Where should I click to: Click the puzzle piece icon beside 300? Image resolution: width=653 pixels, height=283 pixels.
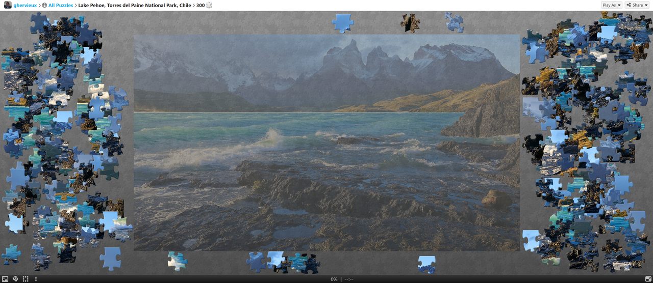(209, 5)
